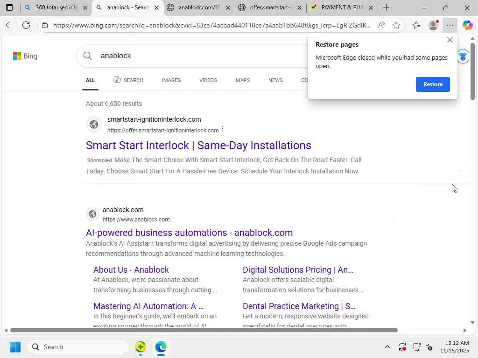View site information lock icon

pos(45,25)
